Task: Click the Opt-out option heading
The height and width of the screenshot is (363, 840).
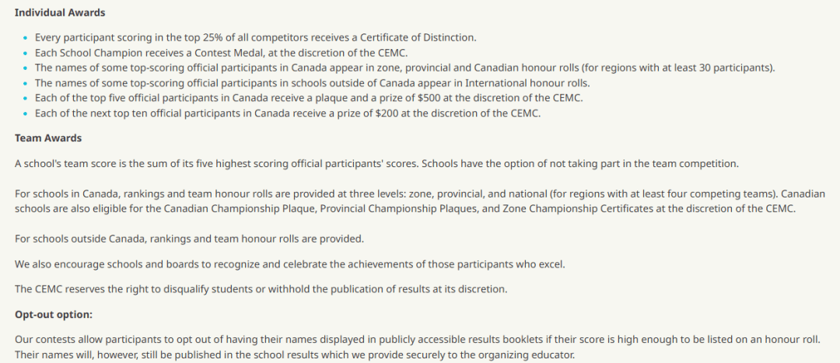Action: coord(54,314)
